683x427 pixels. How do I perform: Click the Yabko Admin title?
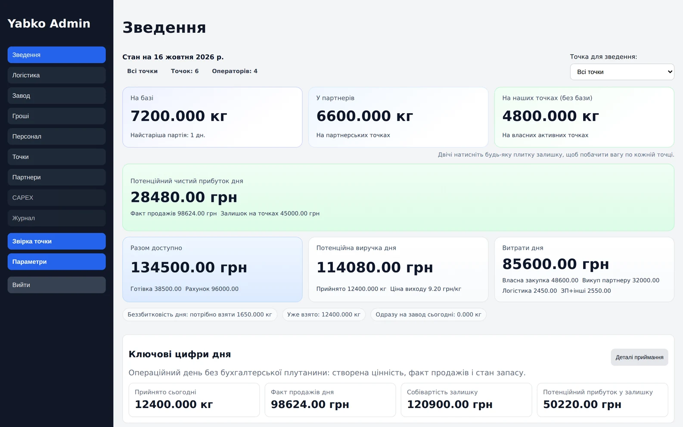[x=49, y=23]
